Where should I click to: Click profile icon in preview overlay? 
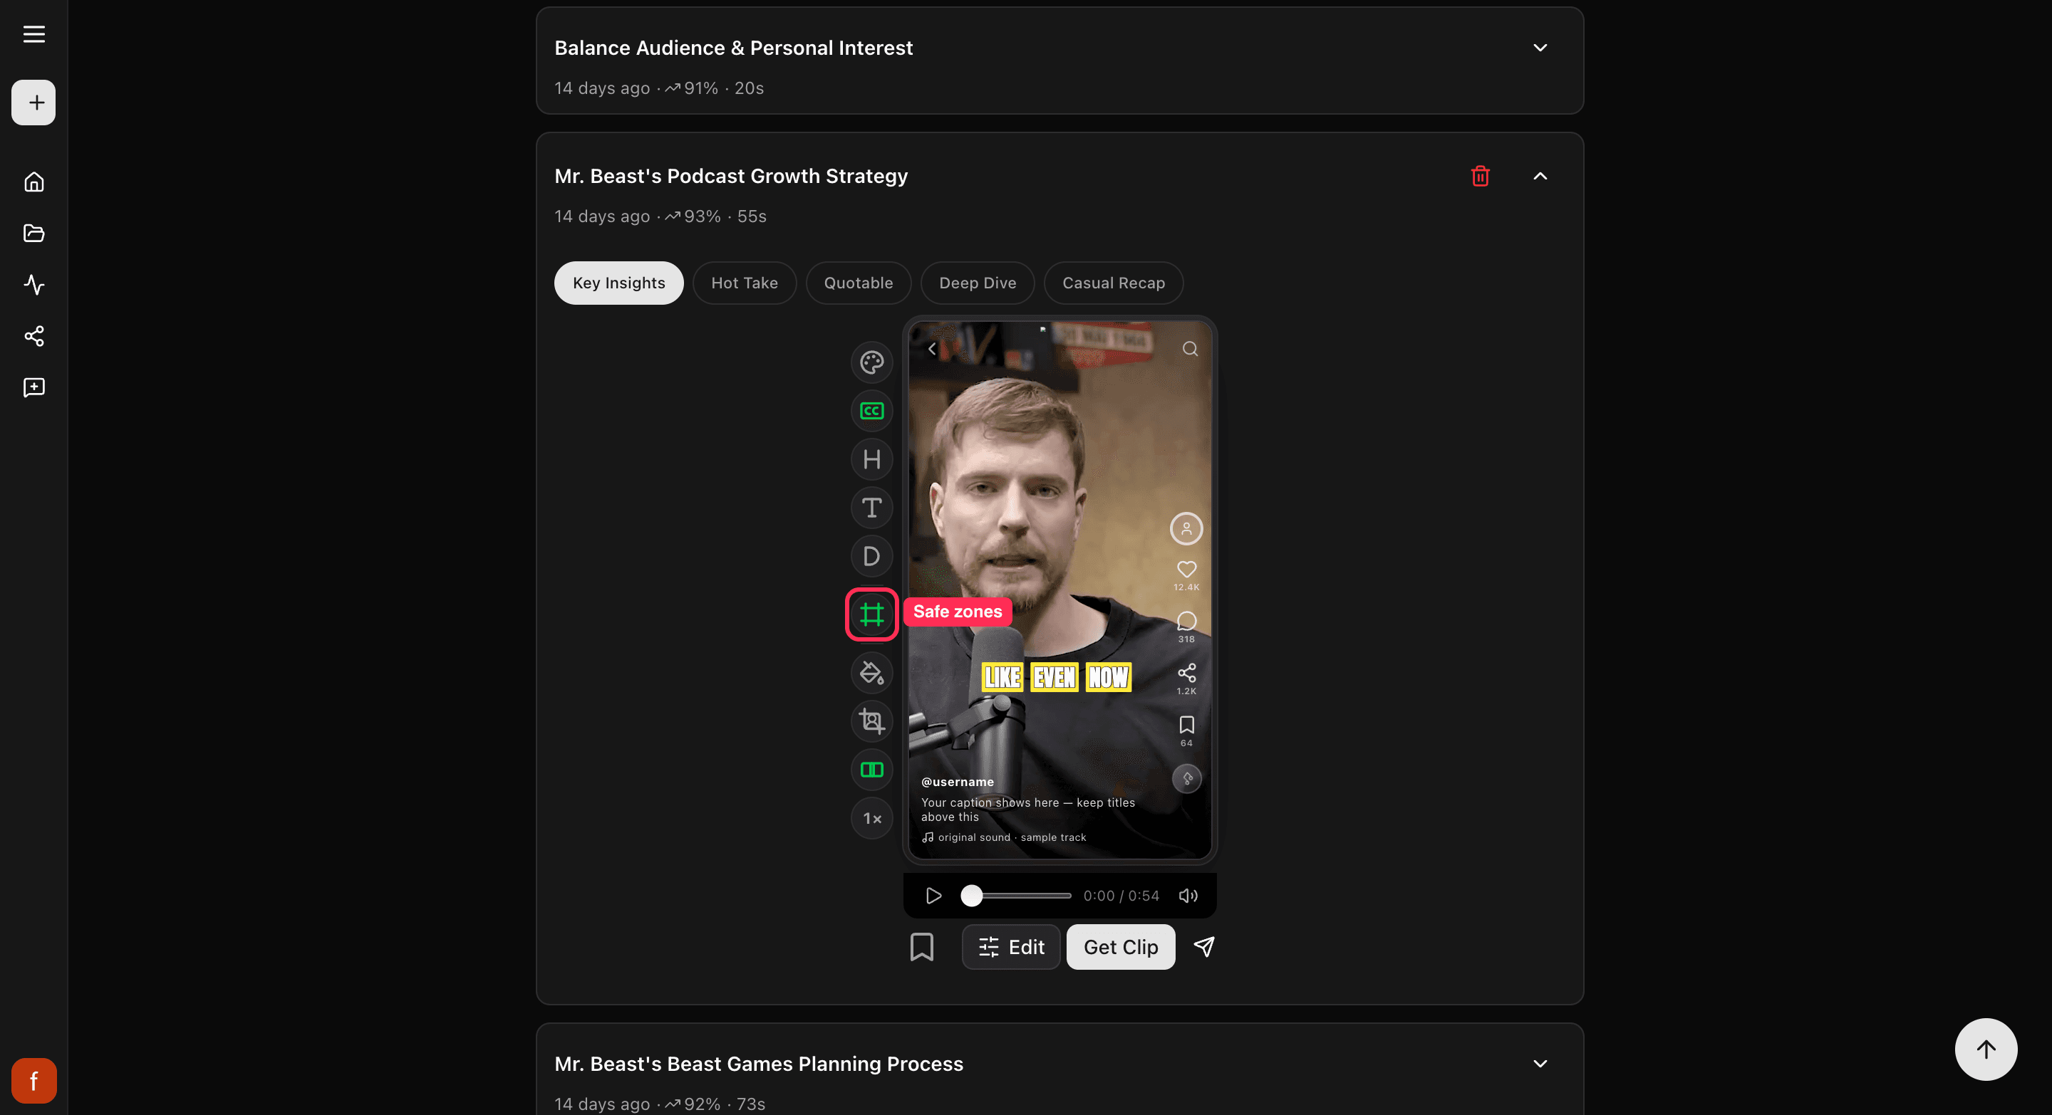1186,528
